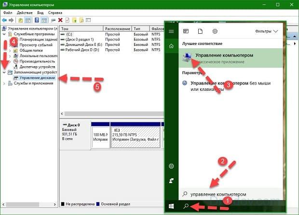Viewport: 299px width, 215px height.
Task: Click the red X delete icon in toolbar
Action: click(x=60, y=20)
